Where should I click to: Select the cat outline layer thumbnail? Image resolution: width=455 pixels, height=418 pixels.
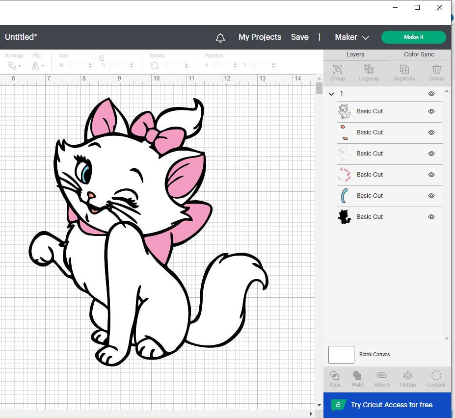[344, 111]
